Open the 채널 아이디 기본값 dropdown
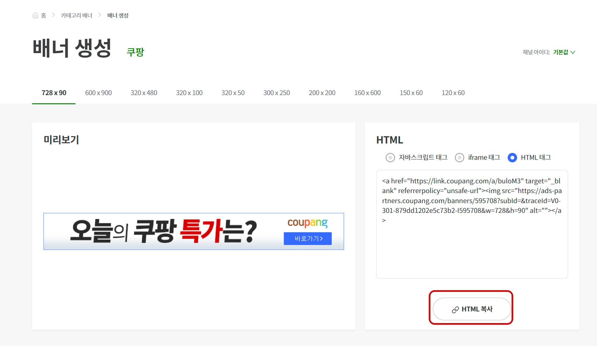The image size is (597, 346). [x=564, y=52]
